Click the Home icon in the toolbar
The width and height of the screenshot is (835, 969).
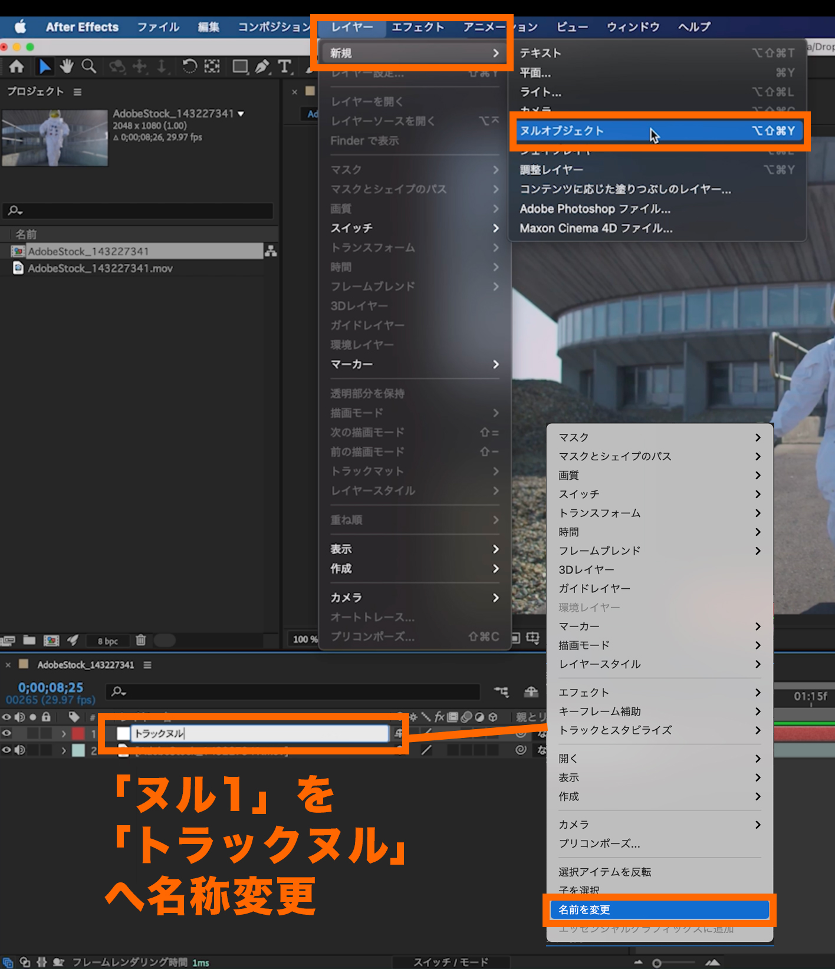[17, 67]
